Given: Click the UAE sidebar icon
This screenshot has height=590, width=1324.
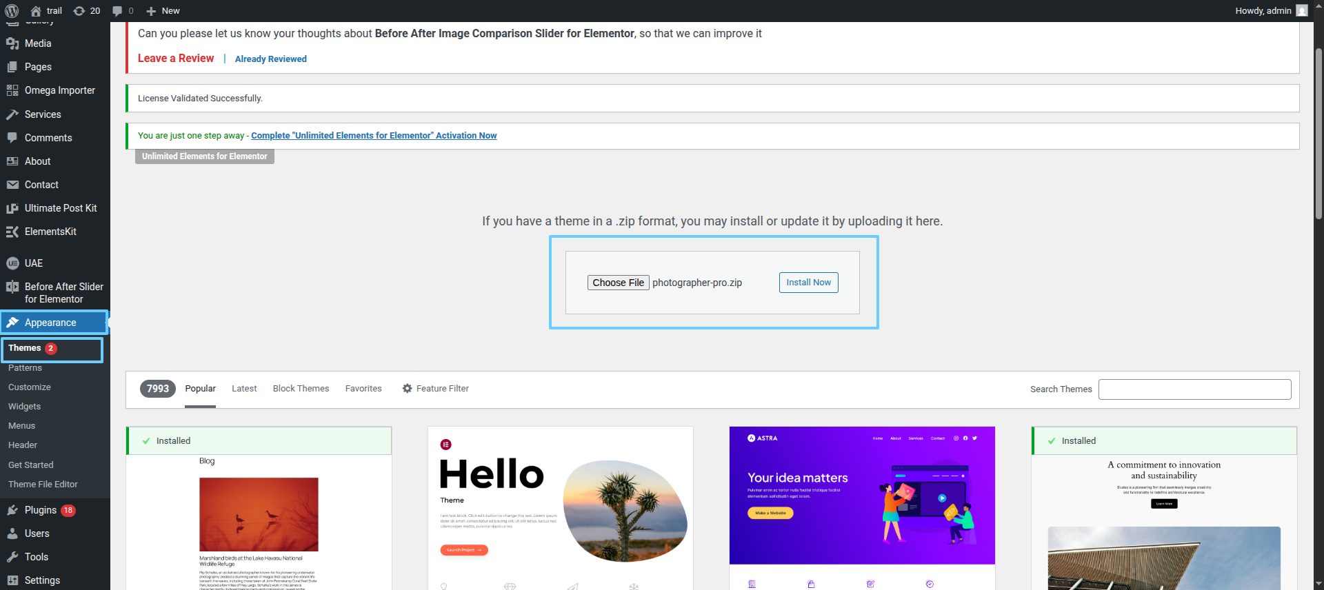Looking at the screenshot, I should coord(12,263).
